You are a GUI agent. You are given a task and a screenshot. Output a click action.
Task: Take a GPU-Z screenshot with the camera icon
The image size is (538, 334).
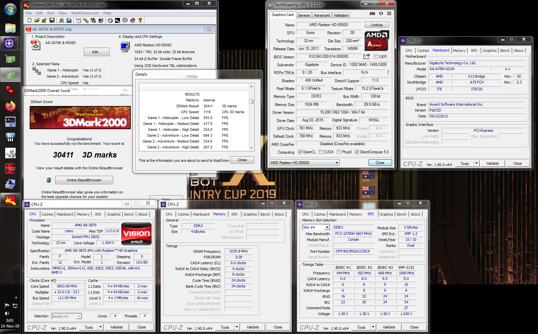tap(372, 13)
